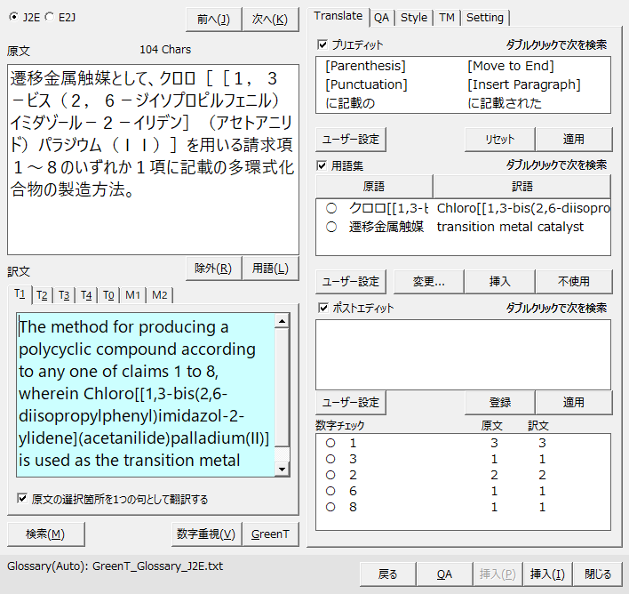
Task: Switch to the QA tab
Action: coord(381,17)
